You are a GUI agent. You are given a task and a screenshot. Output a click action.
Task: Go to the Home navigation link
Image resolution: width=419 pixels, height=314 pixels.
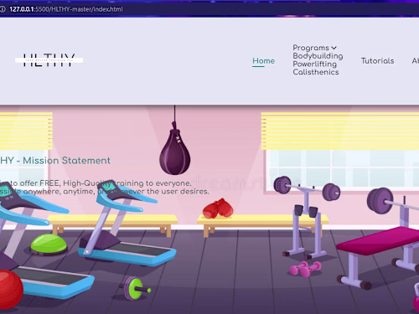pyautogui.click(x=263, y=61)
